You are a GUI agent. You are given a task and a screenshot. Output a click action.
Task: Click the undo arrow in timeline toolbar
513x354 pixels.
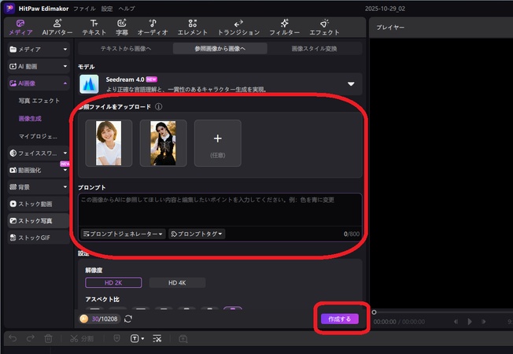click(13, 338)
